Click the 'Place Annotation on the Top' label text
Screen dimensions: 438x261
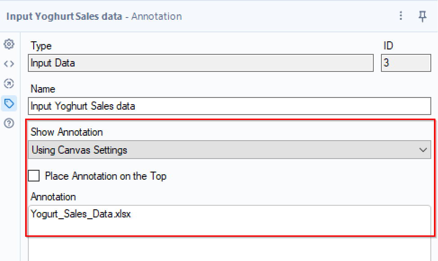pyautogui.click(x=106, y=176)
